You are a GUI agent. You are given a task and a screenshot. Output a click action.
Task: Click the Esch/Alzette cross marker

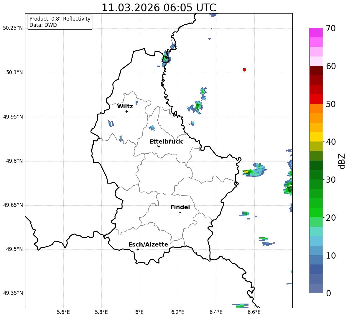click(138, 249)
